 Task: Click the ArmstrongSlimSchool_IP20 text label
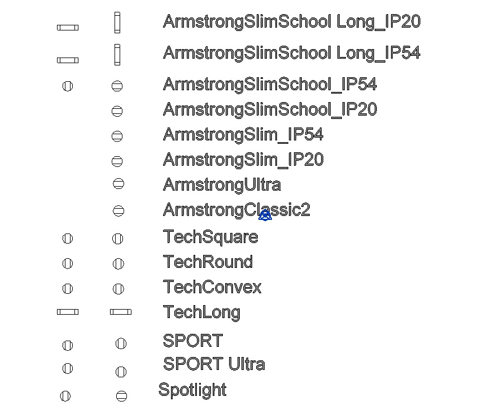270,110
